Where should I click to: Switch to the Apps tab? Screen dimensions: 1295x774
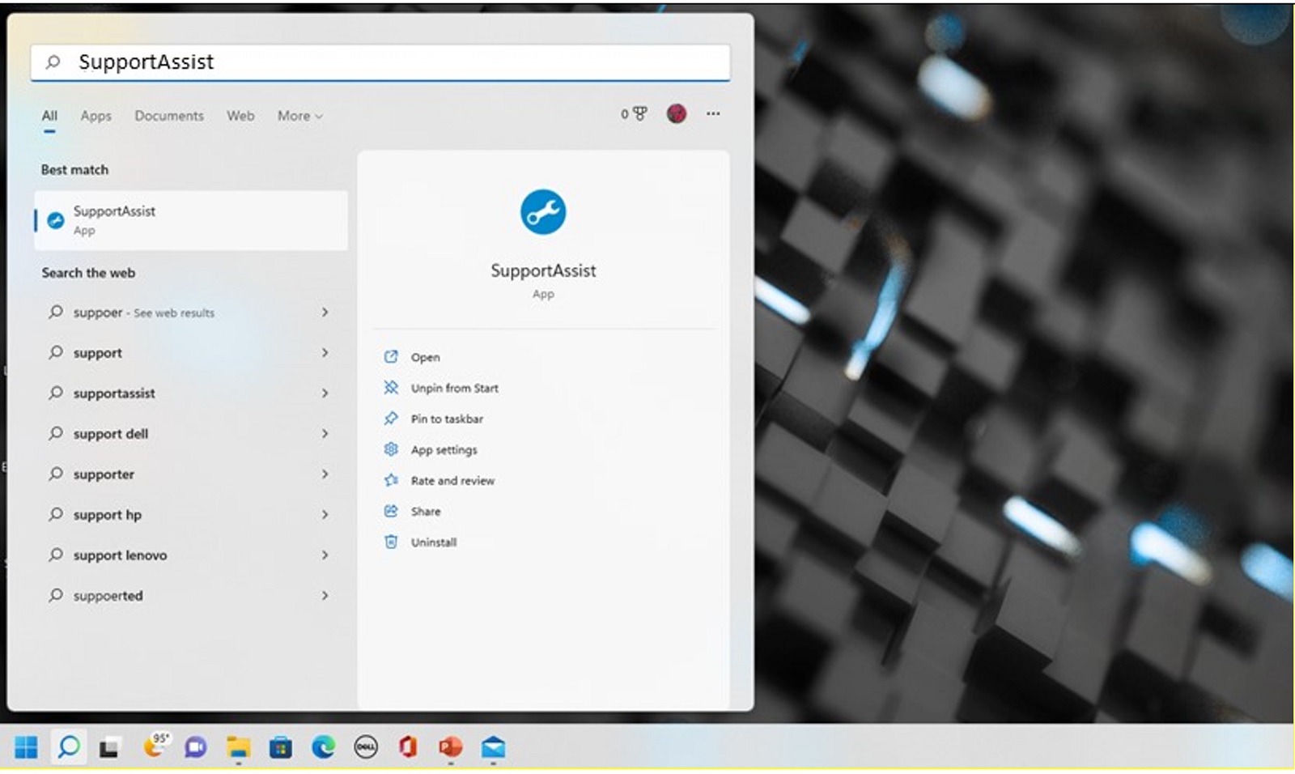click(x=95, y=116)
